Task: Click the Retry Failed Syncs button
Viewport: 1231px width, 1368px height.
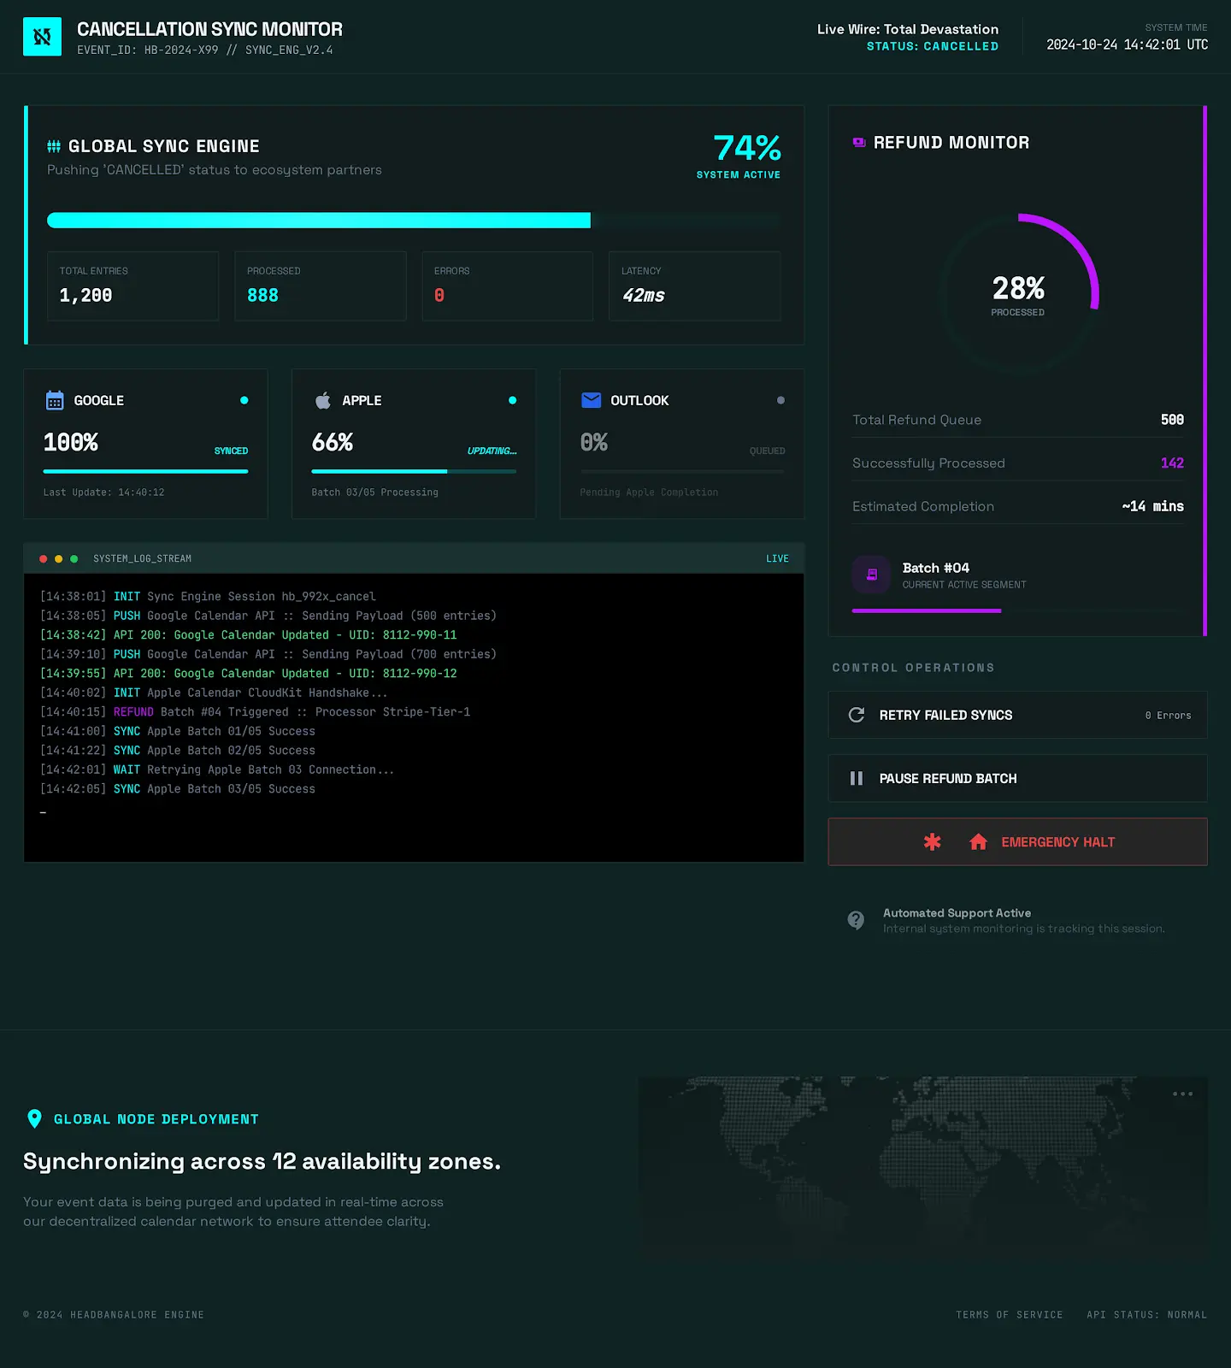Action: click(1017, 715)
